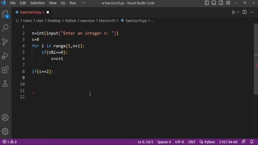This screenshot has width=258, height=145.
Task: Open the View menu
Action: click(x=52, y=3)
